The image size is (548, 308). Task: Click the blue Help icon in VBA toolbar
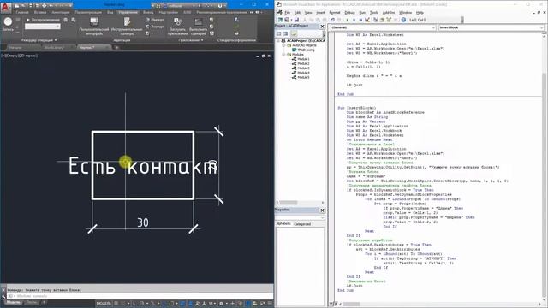[x=403, y=20]
